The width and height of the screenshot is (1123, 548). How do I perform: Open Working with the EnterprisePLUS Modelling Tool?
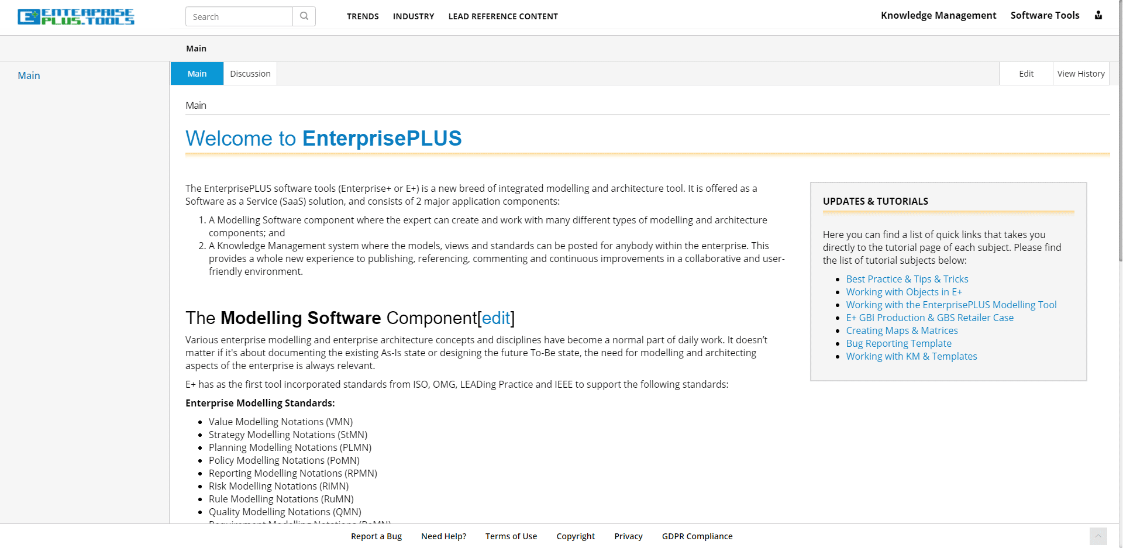click(952, 305)
